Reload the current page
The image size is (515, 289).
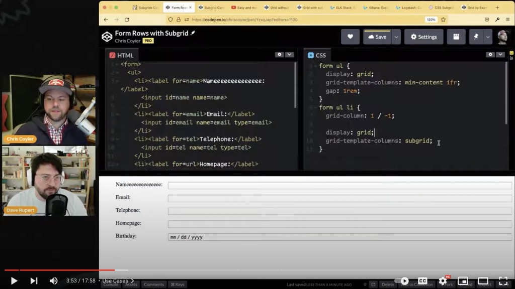(x=127, y=20)
